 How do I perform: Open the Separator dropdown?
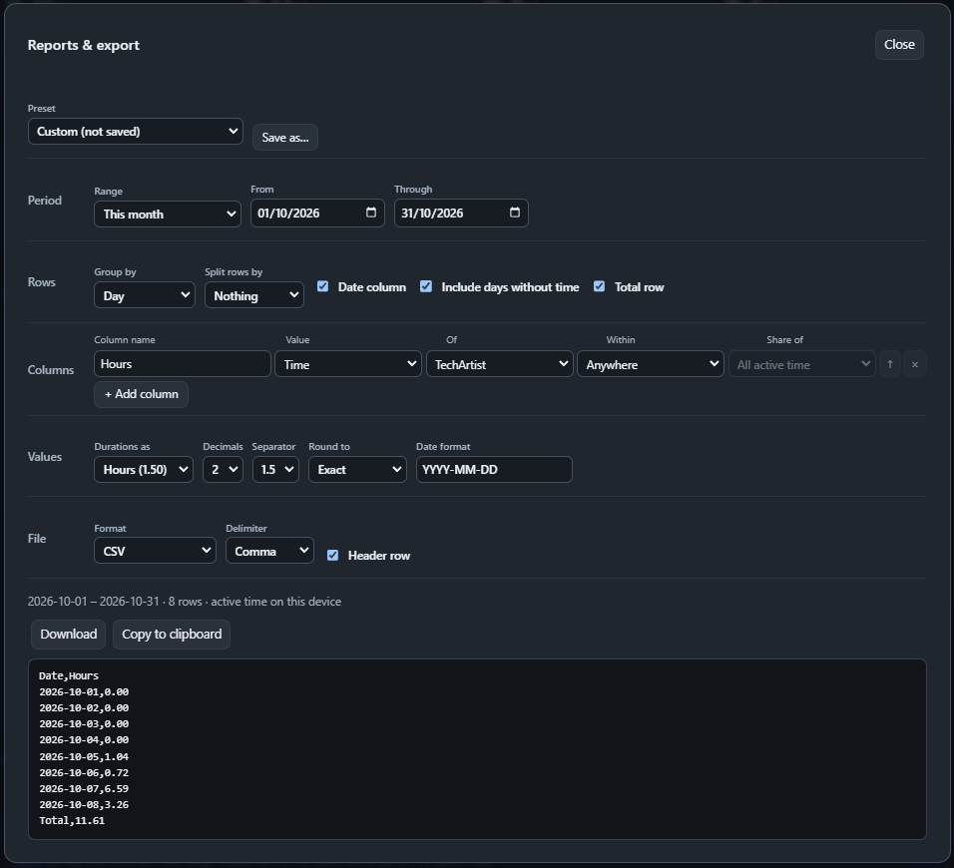[275, 470]
